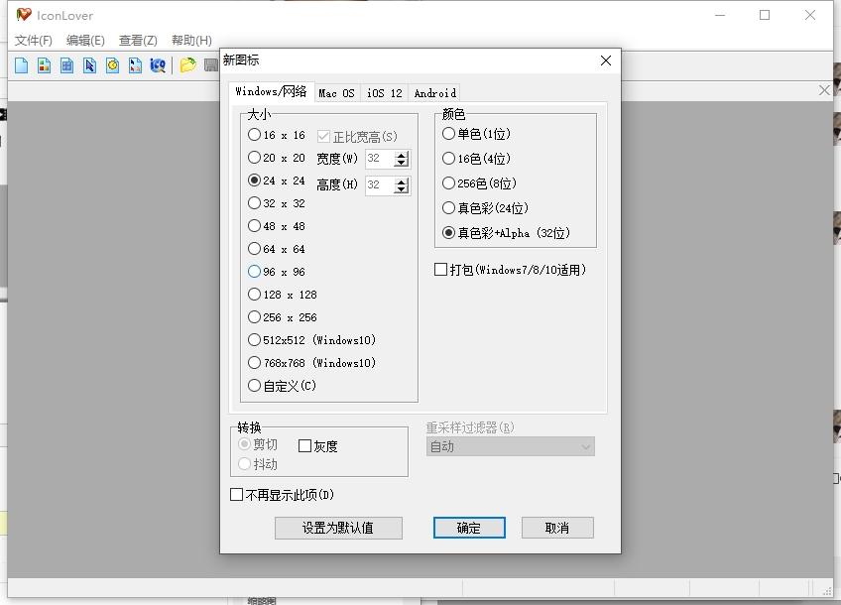841x605 pixels.
Task: Open the New Icon Library tool
Action: point(67,64)
